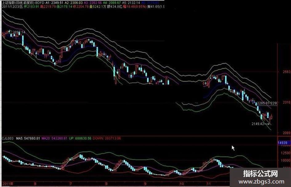
Task: Click the open price 2183.91
Action: pyautogui.click(x=31, y=7)
